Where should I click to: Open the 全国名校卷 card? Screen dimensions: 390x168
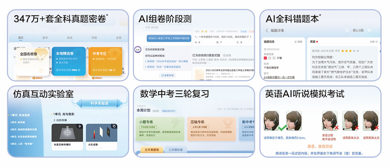coord(32,62)
